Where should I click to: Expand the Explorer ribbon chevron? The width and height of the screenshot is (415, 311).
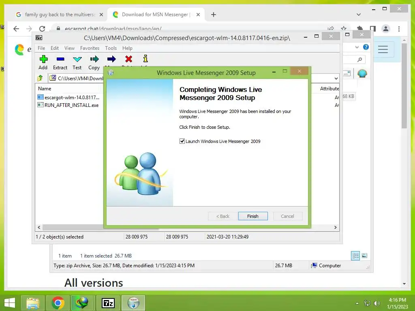coord(357,47)
